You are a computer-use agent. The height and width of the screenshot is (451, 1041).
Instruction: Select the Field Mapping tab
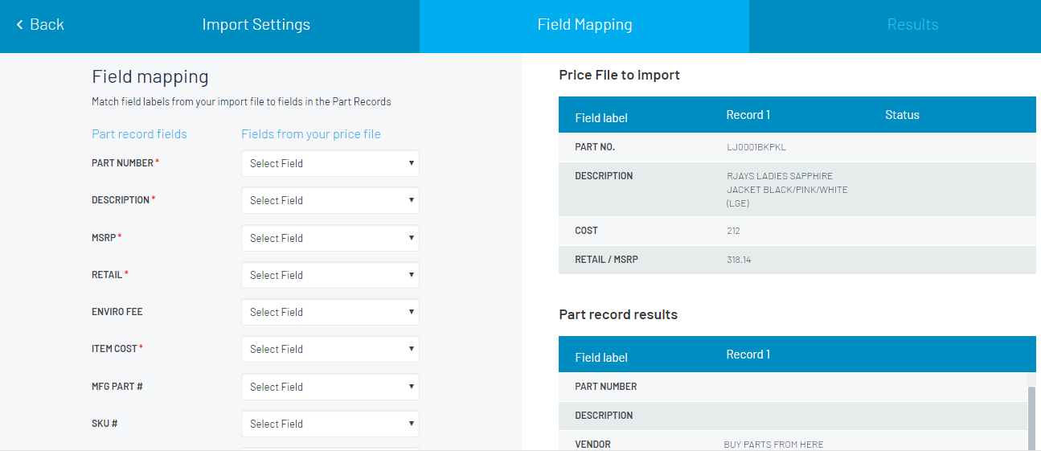coord(584,25)
